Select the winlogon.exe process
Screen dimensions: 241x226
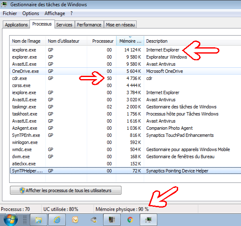click(x=126, y=142)
